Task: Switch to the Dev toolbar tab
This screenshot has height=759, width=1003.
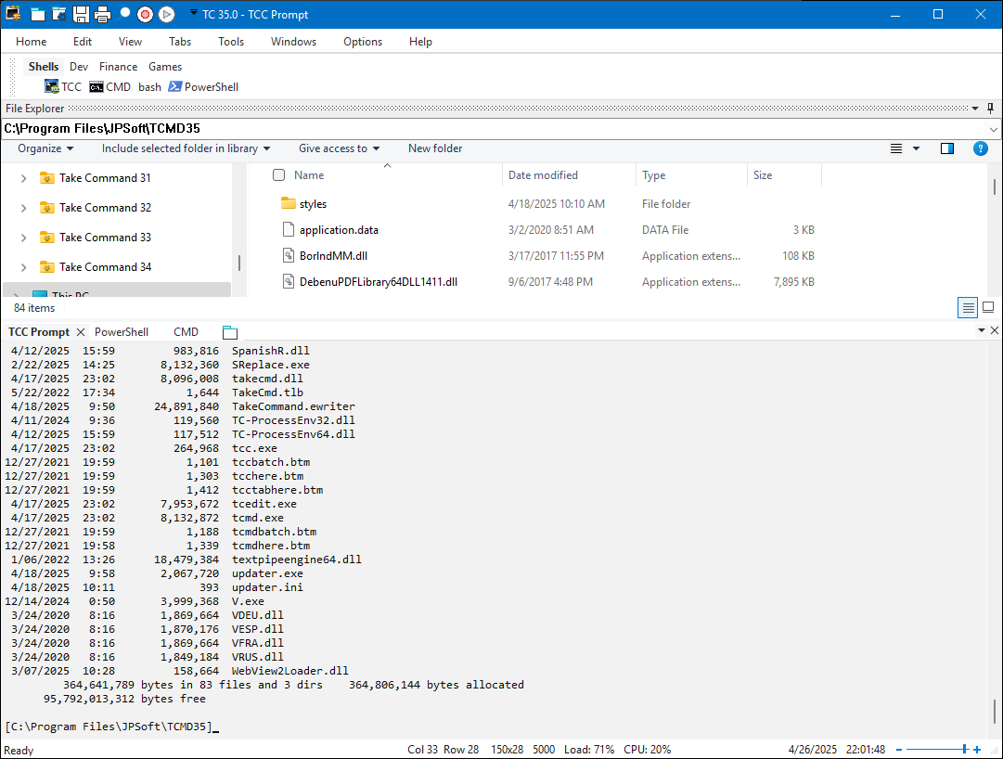Action: pos(79,67)
